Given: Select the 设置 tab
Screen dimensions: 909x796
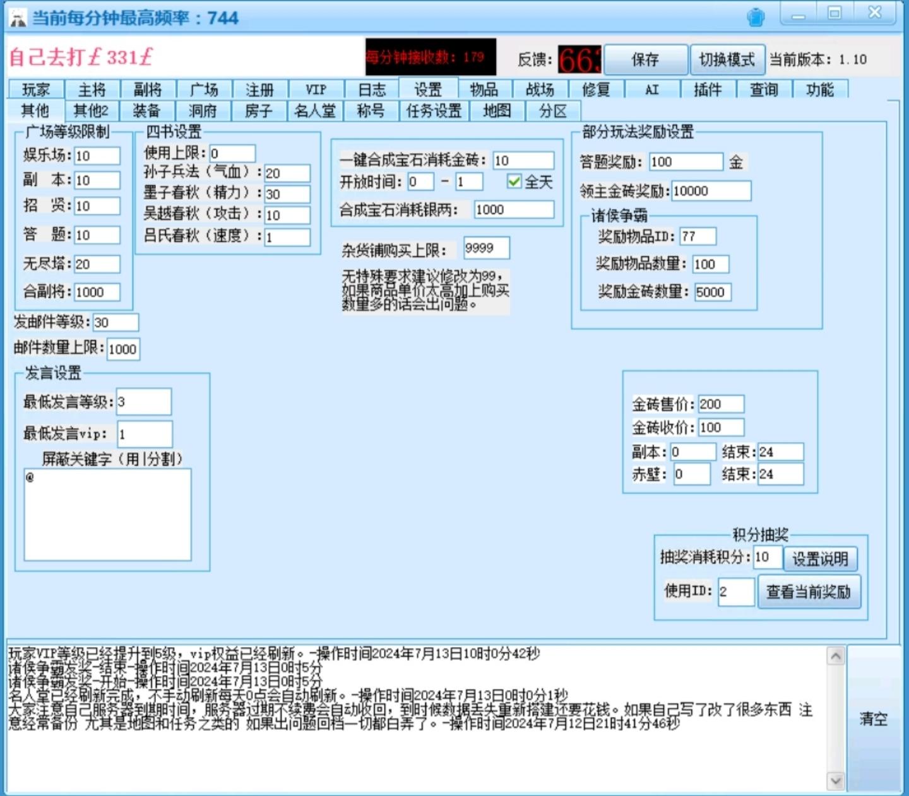Looking at the screenshot, I should (428, 89).
